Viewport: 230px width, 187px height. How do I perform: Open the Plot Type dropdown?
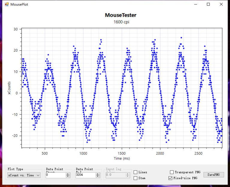24,175
